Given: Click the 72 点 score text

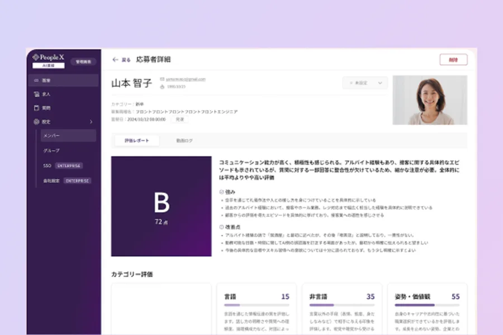Looking at the screenshot, I should tap(162, 222).
